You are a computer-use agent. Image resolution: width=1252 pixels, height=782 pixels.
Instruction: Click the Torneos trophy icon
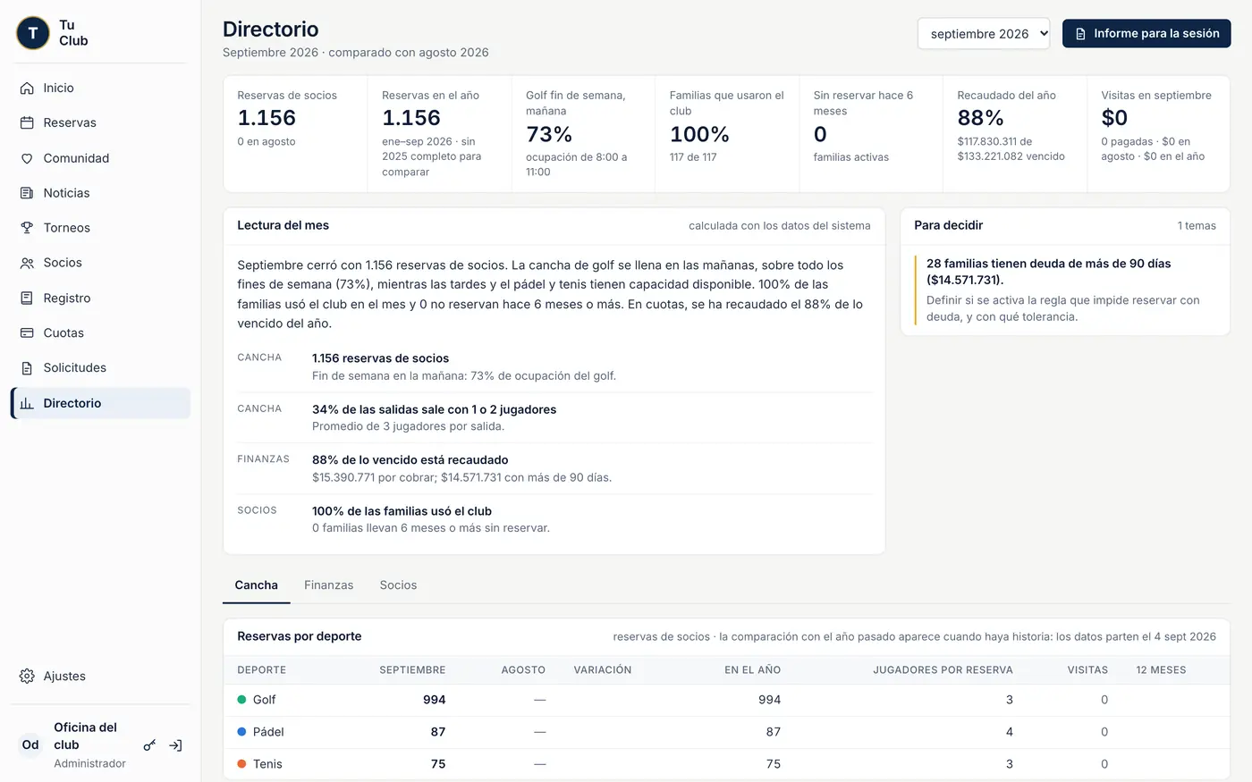[27, 228]
